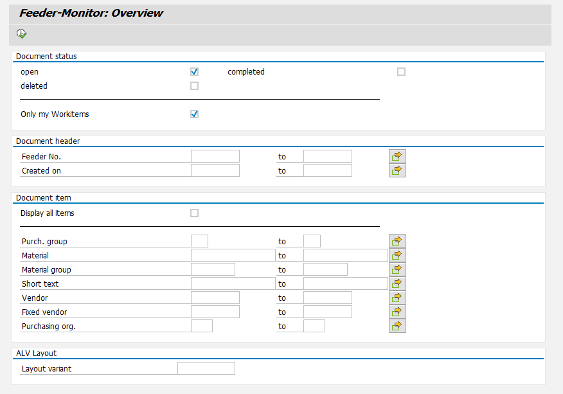Open multiple selection for Material
Screen dimensions: 563x394
[397, 255]
